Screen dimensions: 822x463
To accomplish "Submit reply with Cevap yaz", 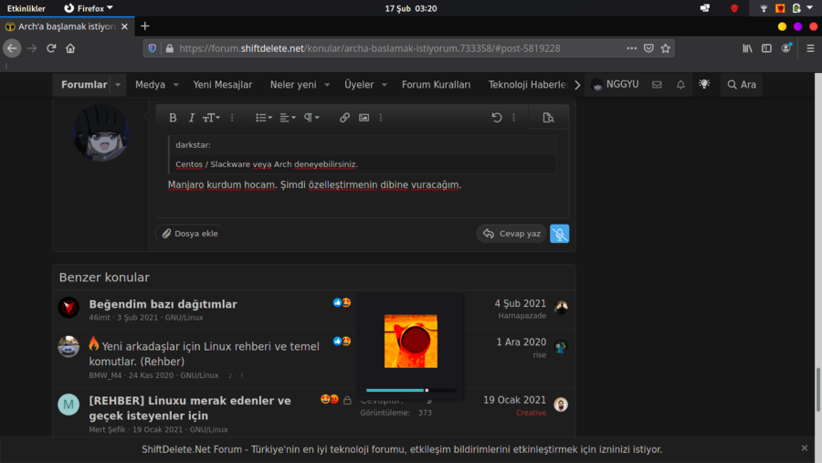I will [x=511, y=234].
